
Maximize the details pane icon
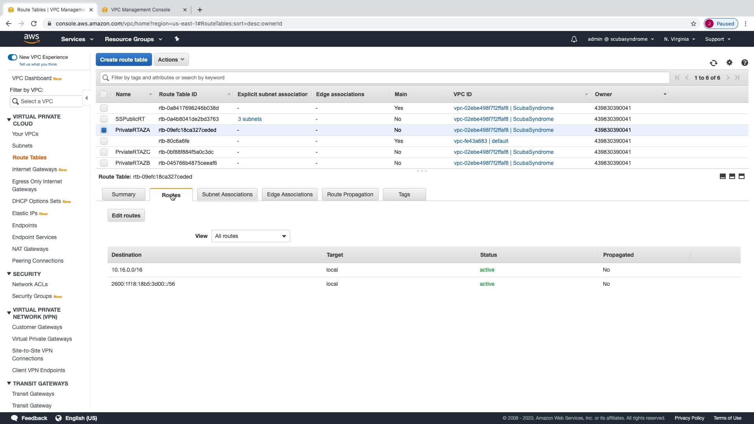(741, 177)
